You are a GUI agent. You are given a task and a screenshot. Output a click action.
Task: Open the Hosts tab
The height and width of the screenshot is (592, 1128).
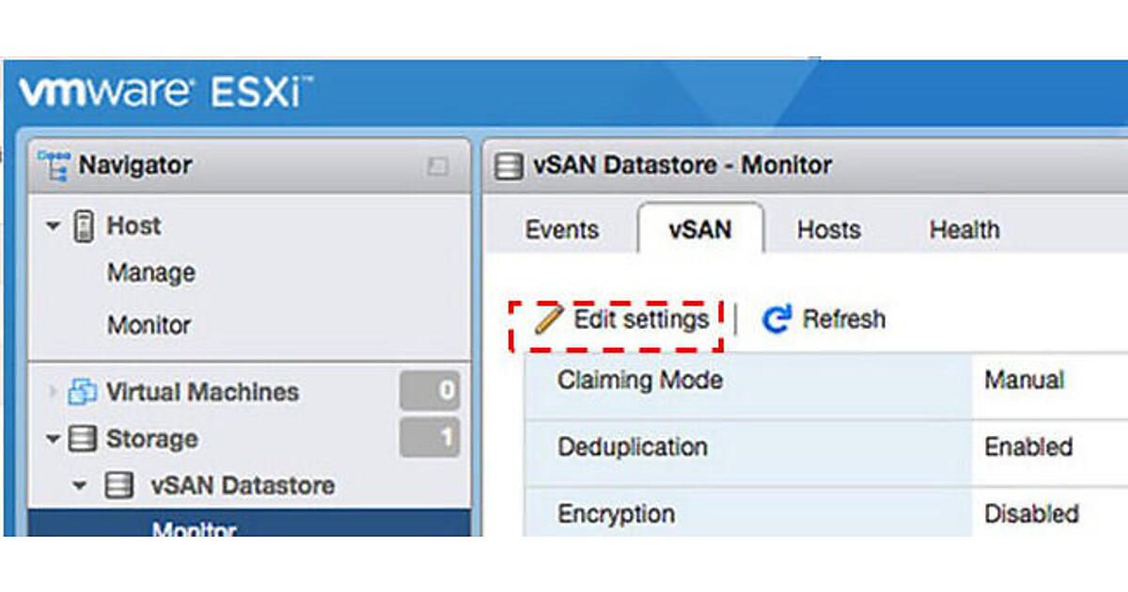(828, 230)
